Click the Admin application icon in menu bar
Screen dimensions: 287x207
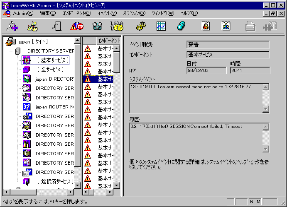(x=7, y=14)
